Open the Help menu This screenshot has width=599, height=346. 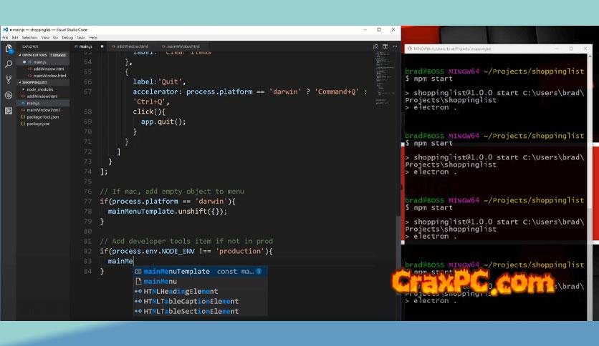point(93,38)
